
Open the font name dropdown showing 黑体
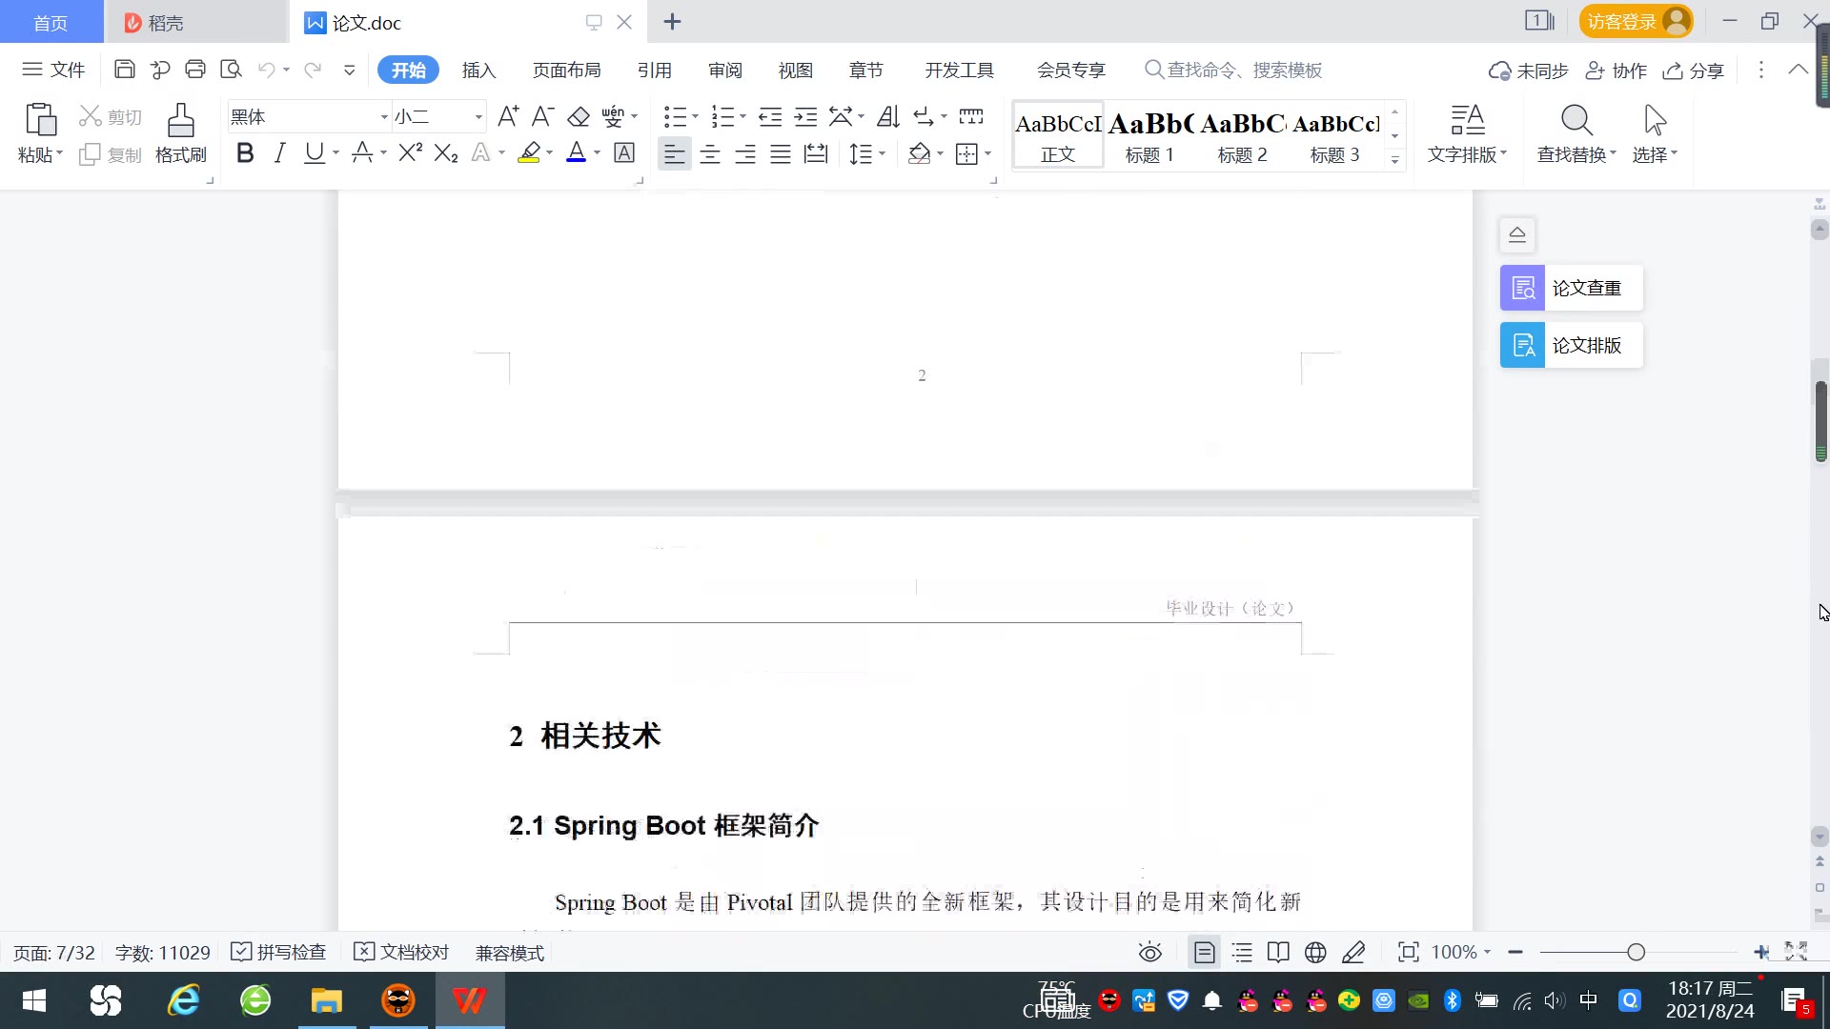(384, 117)
